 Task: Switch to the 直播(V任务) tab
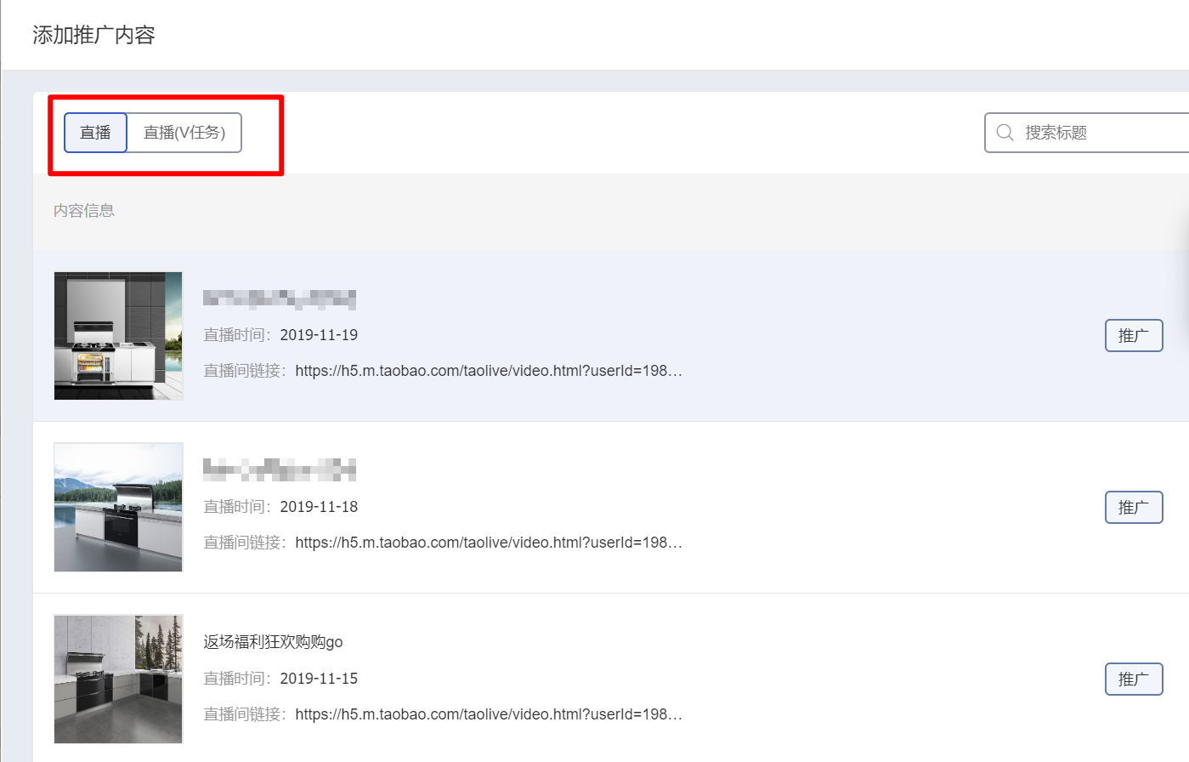pyautogui.click(x=184, y=133)
